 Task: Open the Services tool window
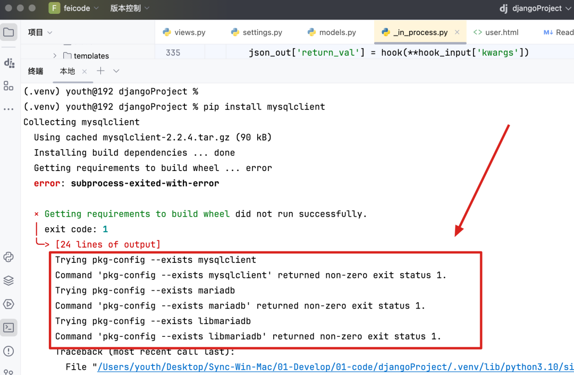[x=9, y=304]
